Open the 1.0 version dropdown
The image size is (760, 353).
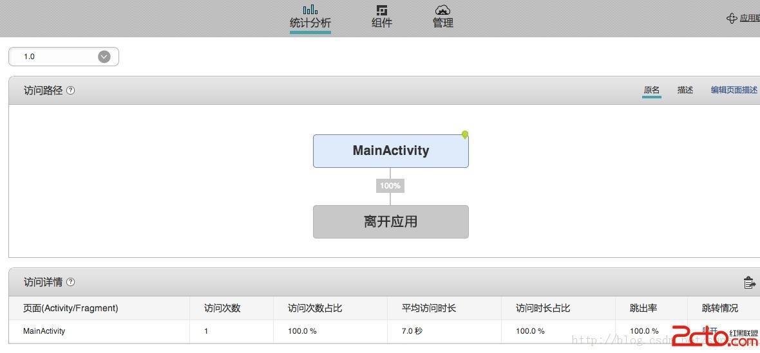[x=64, y=57]
